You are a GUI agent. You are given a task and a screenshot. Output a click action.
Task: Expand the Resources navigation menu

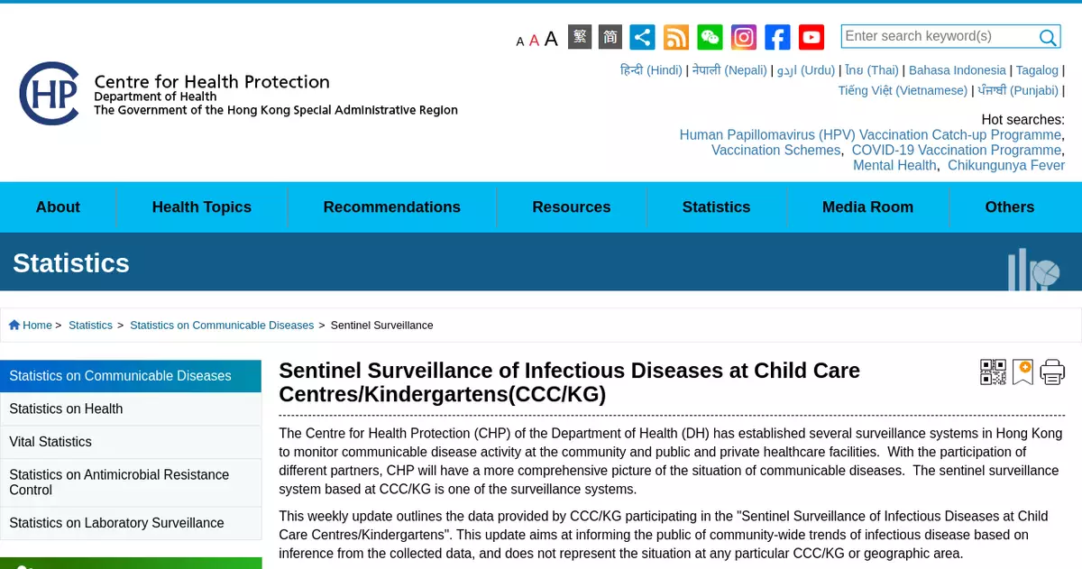(x=571, y=207)
